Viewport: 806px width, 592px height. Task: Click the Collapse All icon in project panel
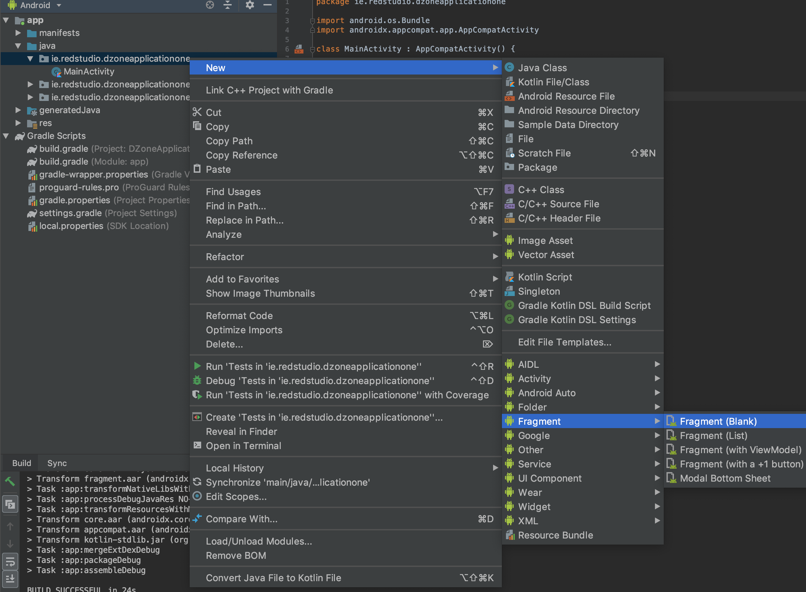point(228,5)
